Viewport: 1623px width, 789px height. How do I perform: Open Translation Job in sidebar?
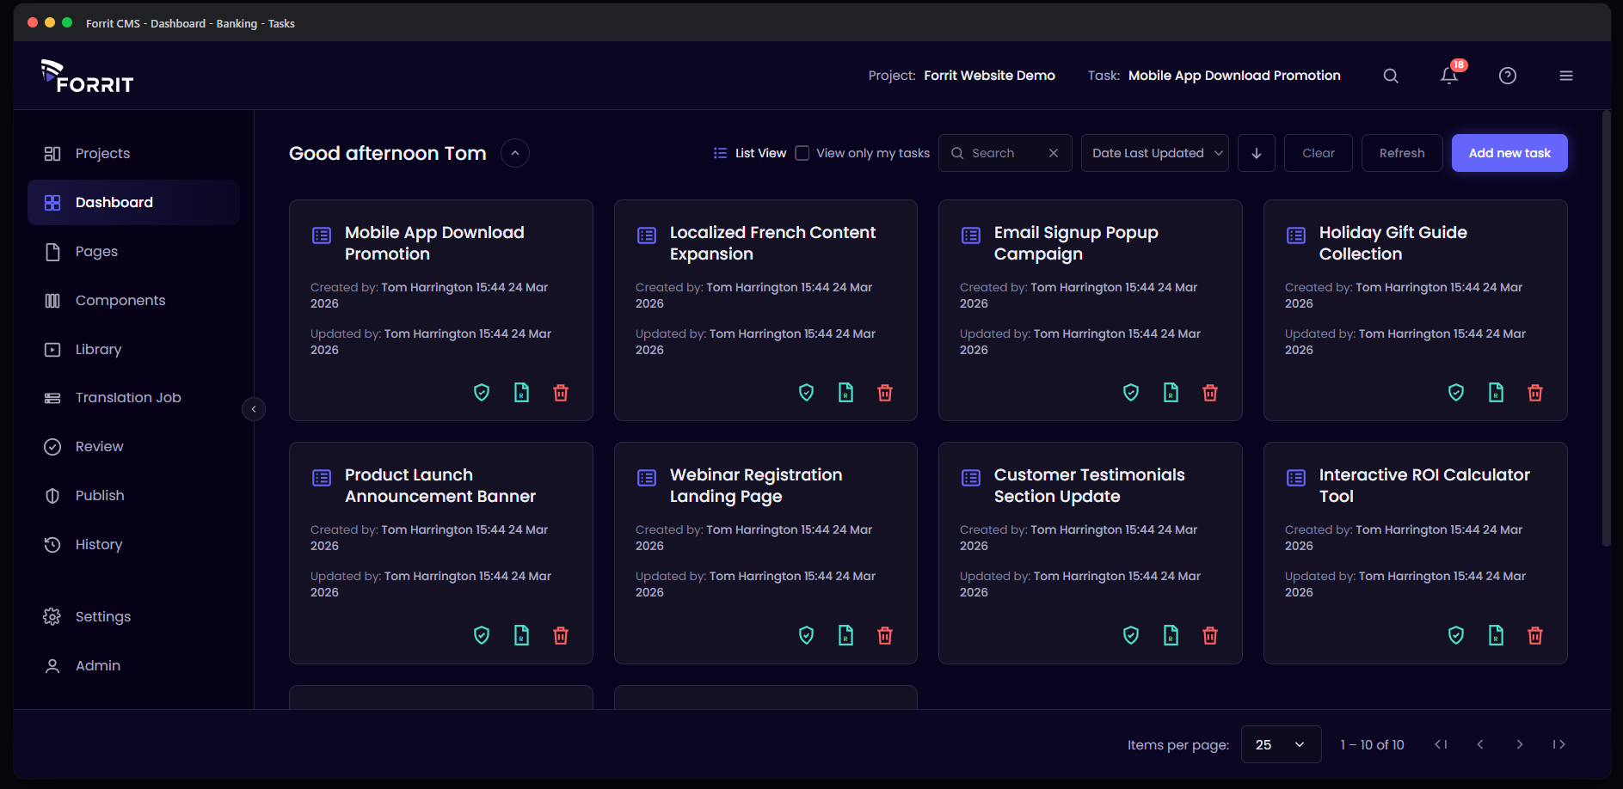pos(133,398)
